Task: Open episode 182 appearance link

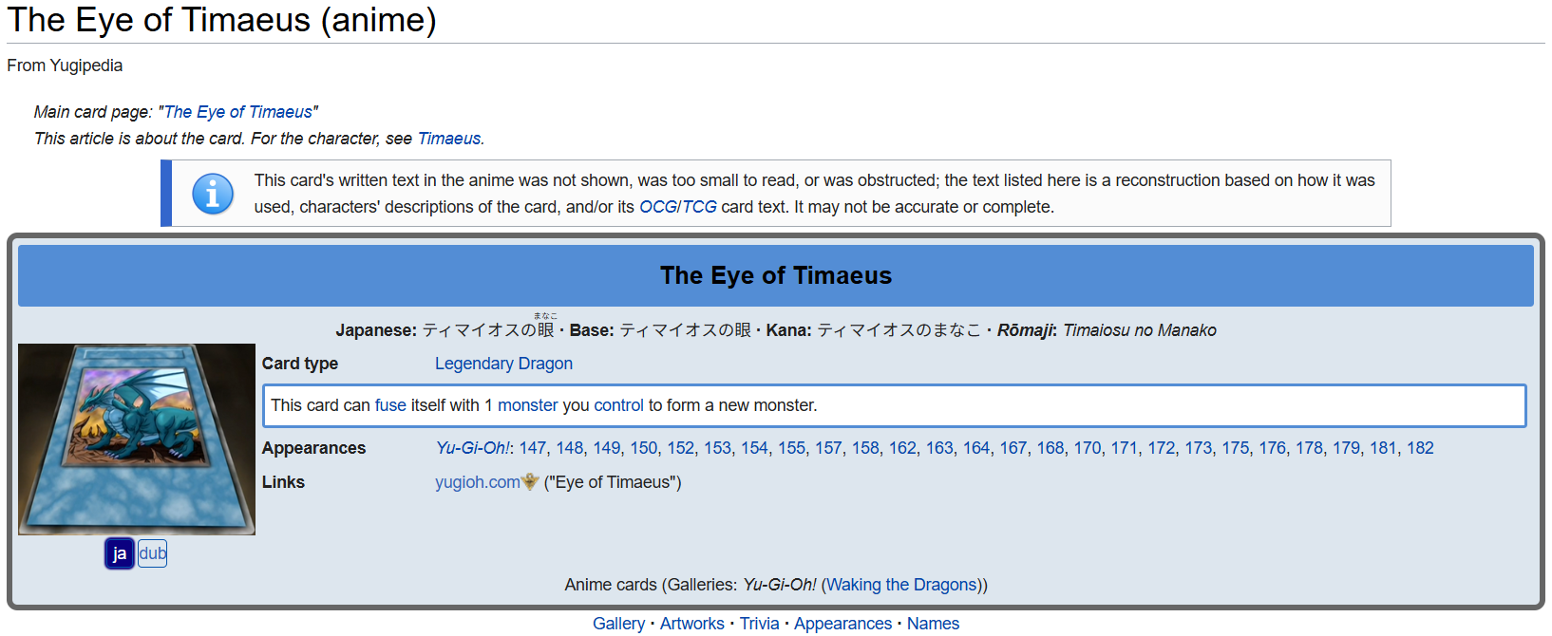Action: 1421,448
